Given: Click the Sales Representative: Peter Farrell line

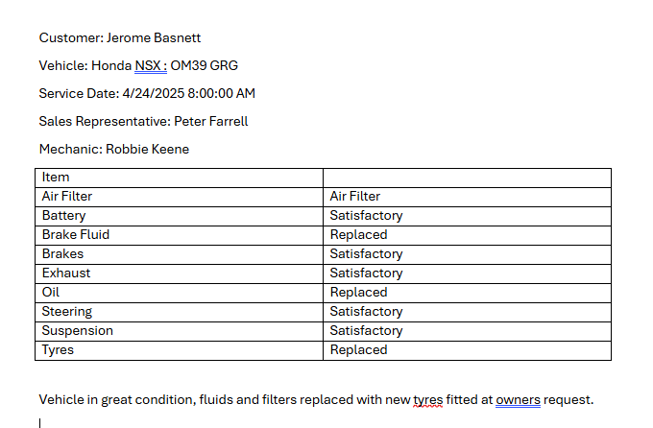Looking at the screenshot, I should (x=143, y=122).
